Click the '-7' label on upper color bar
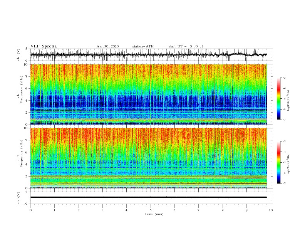305x236 pixels. tap(284, 120)
